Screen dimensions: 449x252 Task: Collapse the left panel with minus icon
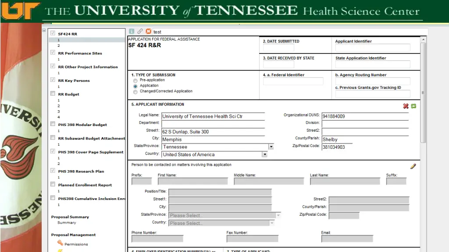click(x=44, y=30)
